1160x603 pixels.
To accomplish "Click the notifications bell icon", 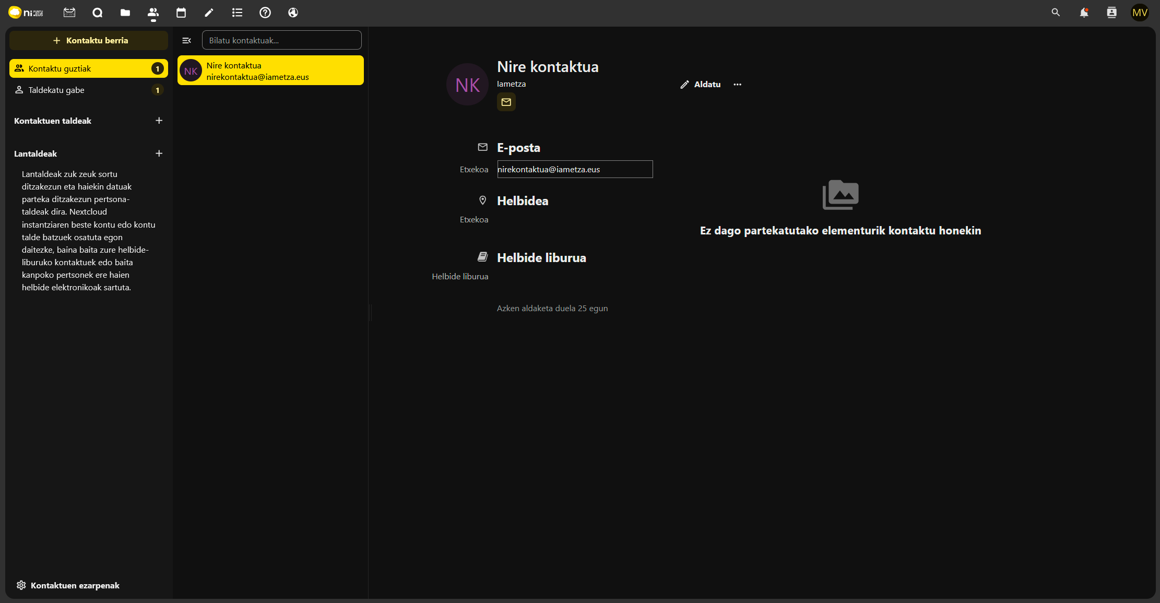I will click(1084, 13).
